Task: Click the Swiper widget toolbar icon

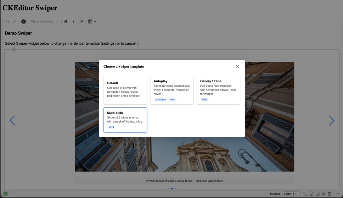Action: coord(24,21)
